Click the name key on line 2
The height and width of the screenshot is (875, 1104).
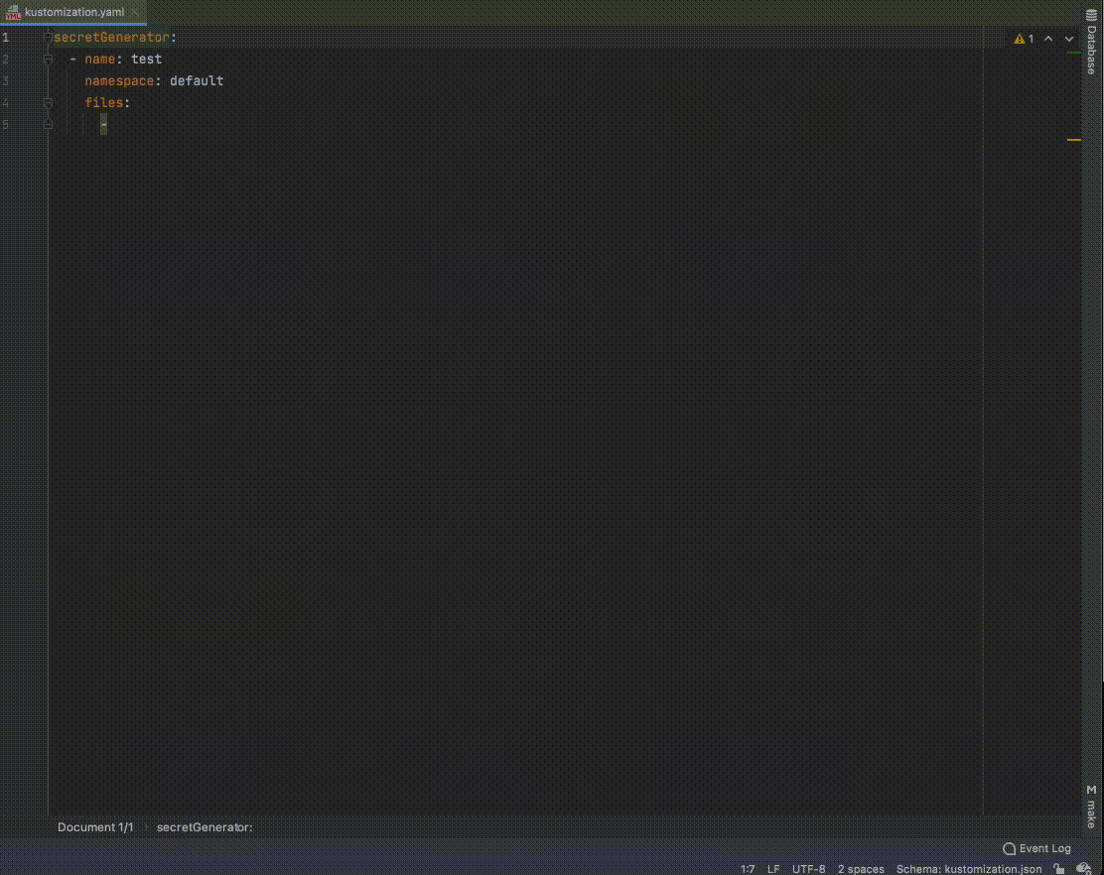point(100,60)
